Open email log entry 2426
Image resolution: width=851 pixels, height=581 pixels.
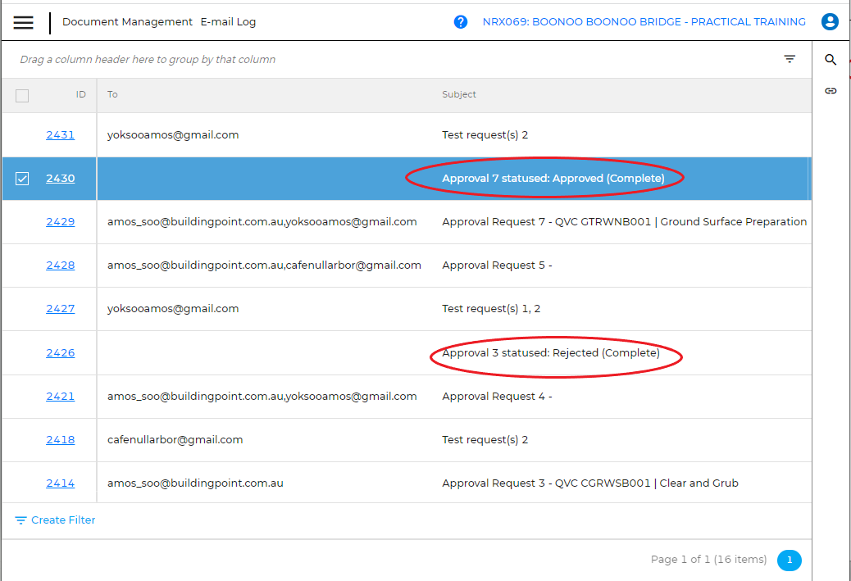coord(60,353)
